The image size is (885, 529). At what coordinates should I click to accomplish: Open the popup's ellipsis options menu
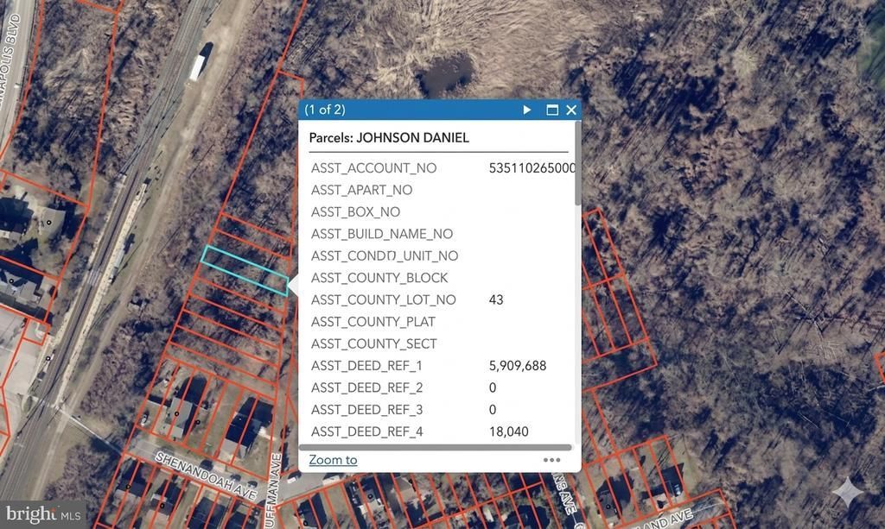coord(551,460)
